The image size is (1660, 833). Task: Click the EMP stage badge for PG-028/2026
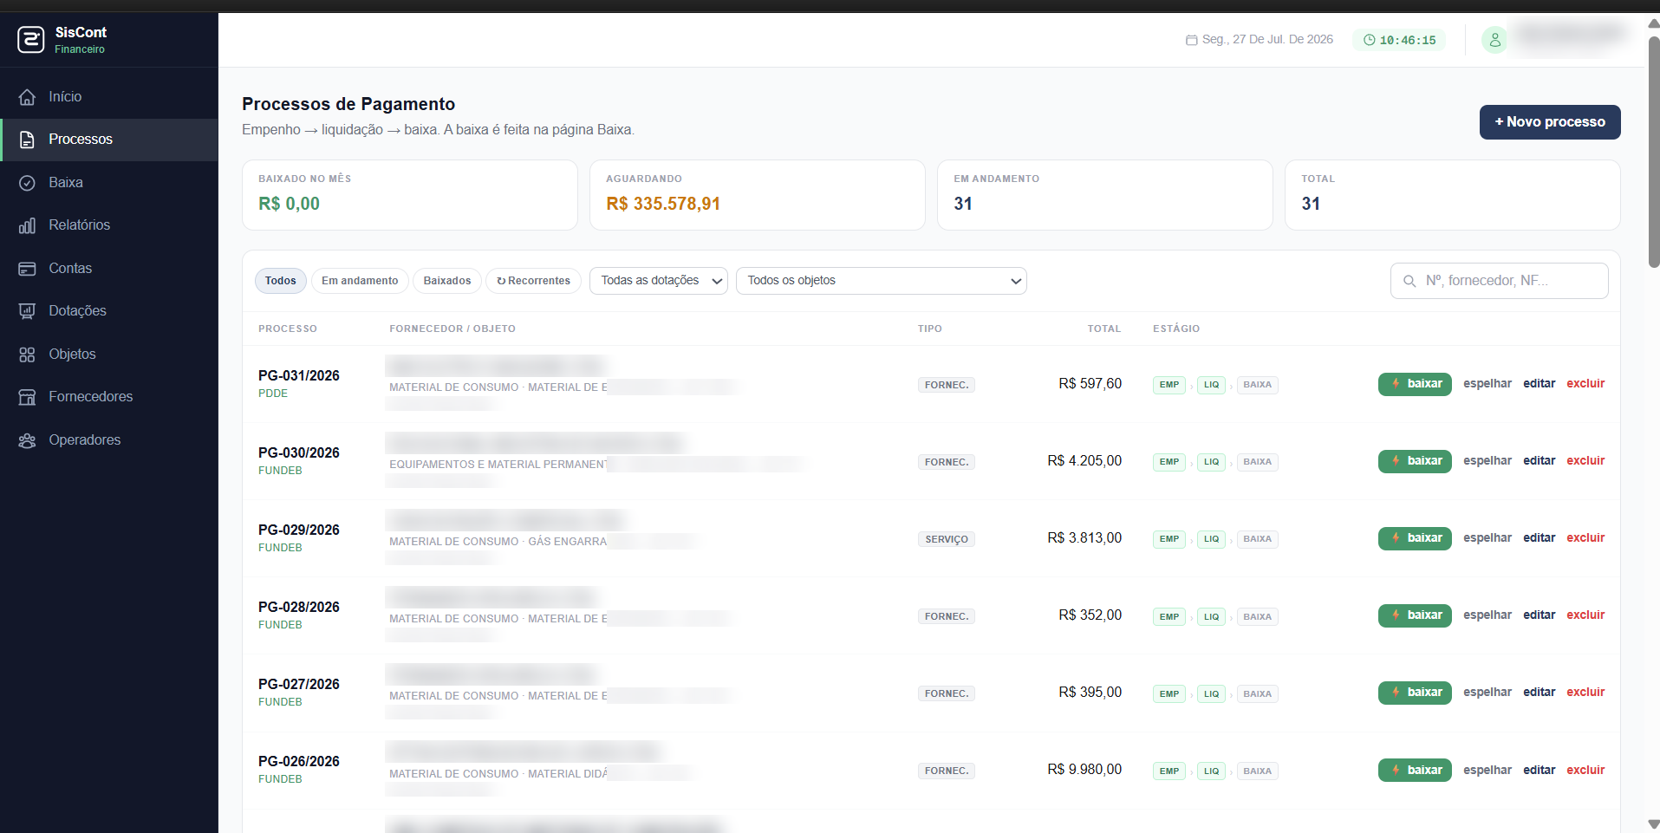pyautogui.click(x=1169, y=617)
